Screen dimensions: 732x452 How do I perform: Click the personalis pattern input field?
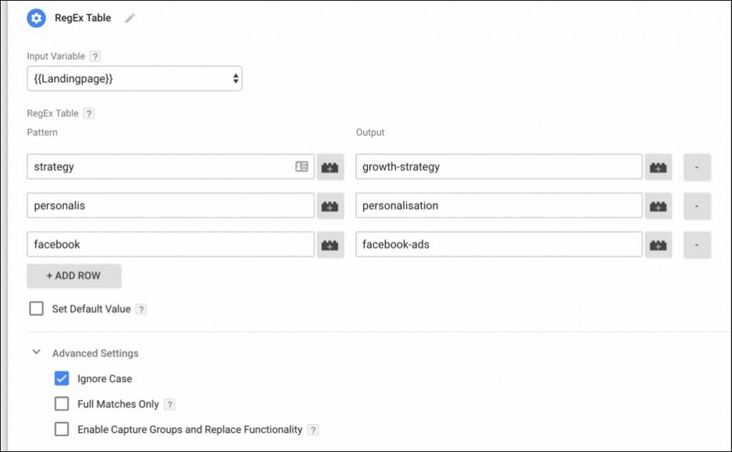coord(170,206)
